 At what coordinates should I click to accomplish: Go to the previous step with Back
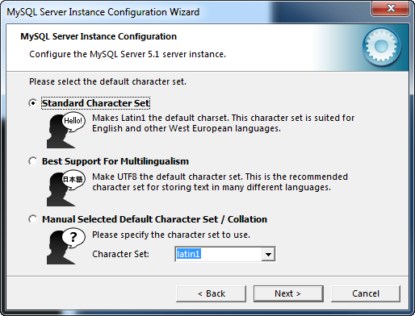click(211, 293)
